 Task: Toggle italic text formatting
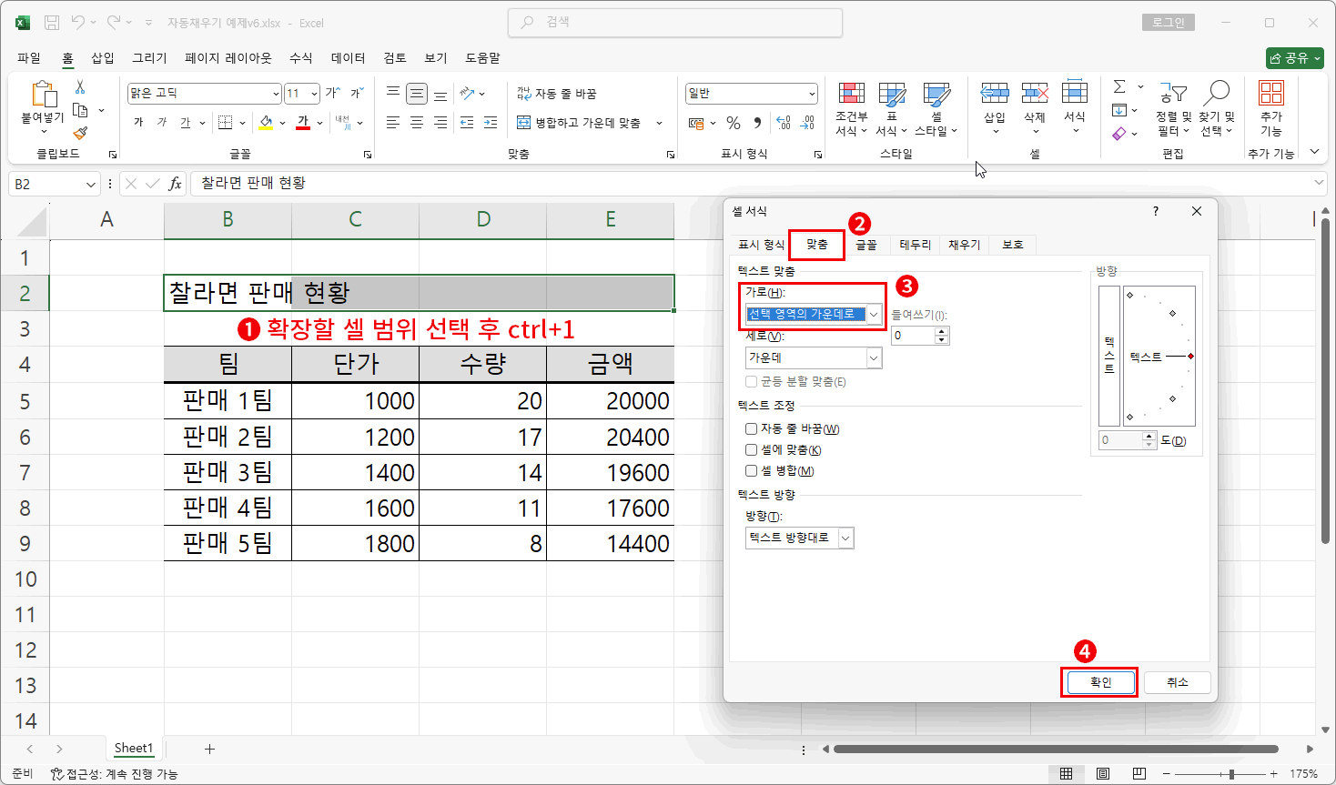[x=162, y=122]
